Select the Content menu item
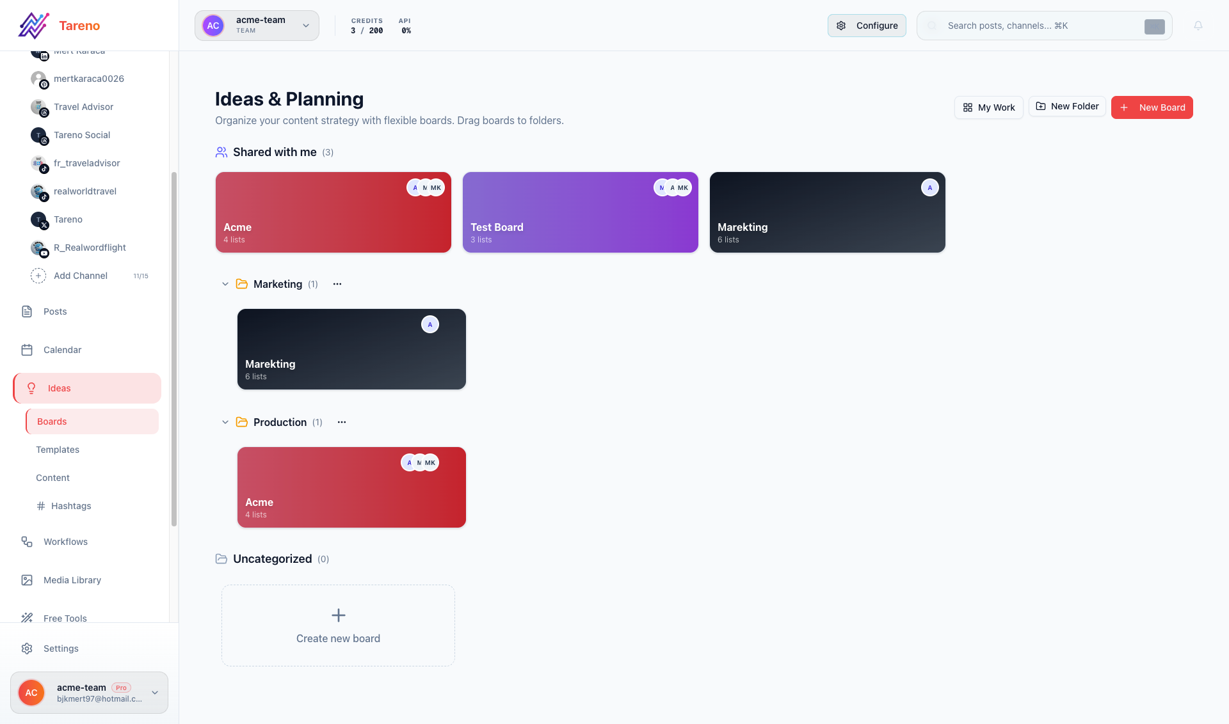This screenshot has width=1229, height=724. [52, 477]
